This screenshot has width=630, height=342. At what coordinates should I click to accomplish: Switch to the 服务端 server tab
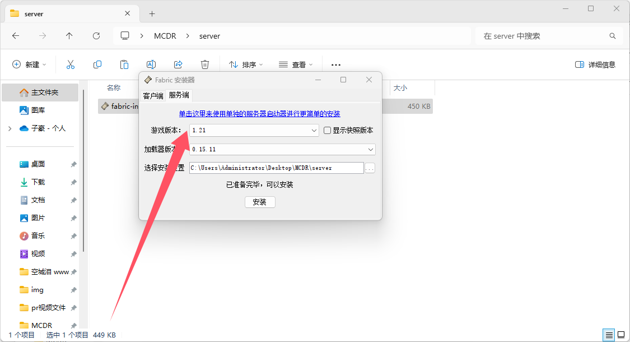tap(179, 95)
